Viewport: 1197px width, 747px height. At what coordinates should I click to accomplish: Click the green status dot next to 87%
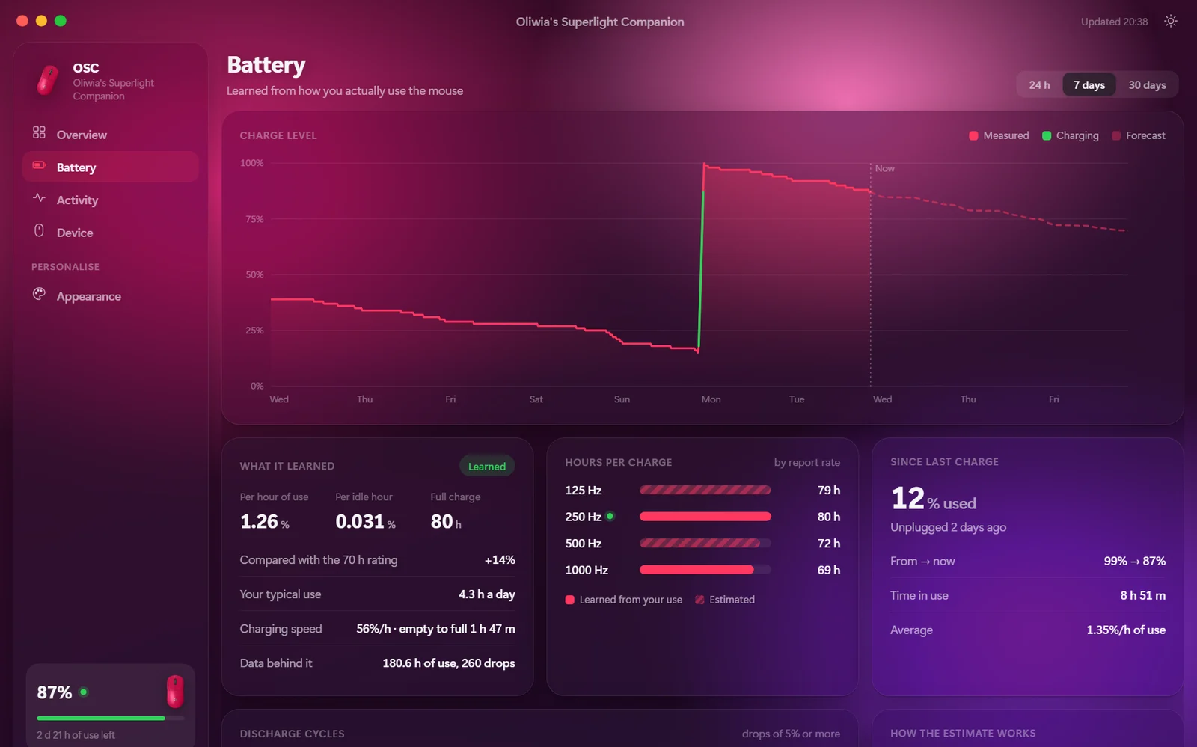pyautogui.click(x=83, y=692)
